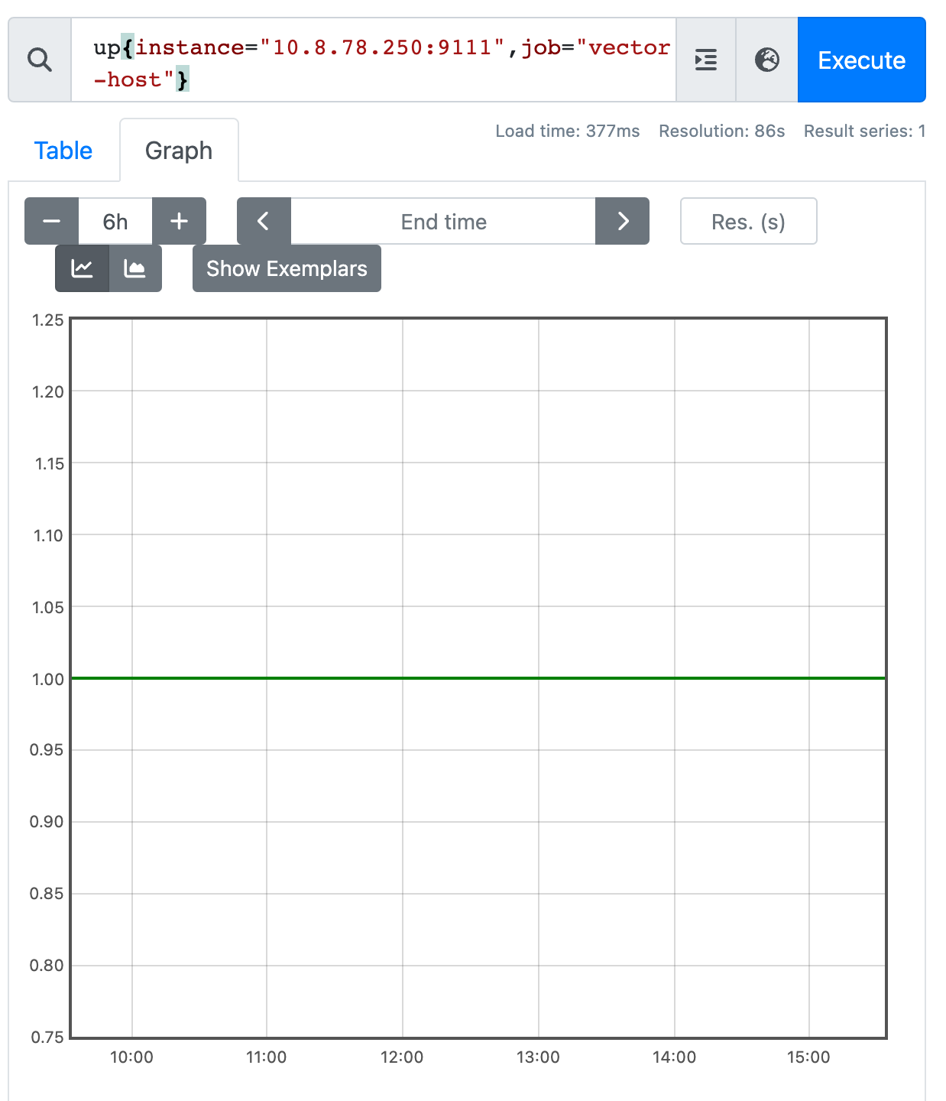
Task: Open the metrics explorer icon beside the query
Action: pos(705,60)
